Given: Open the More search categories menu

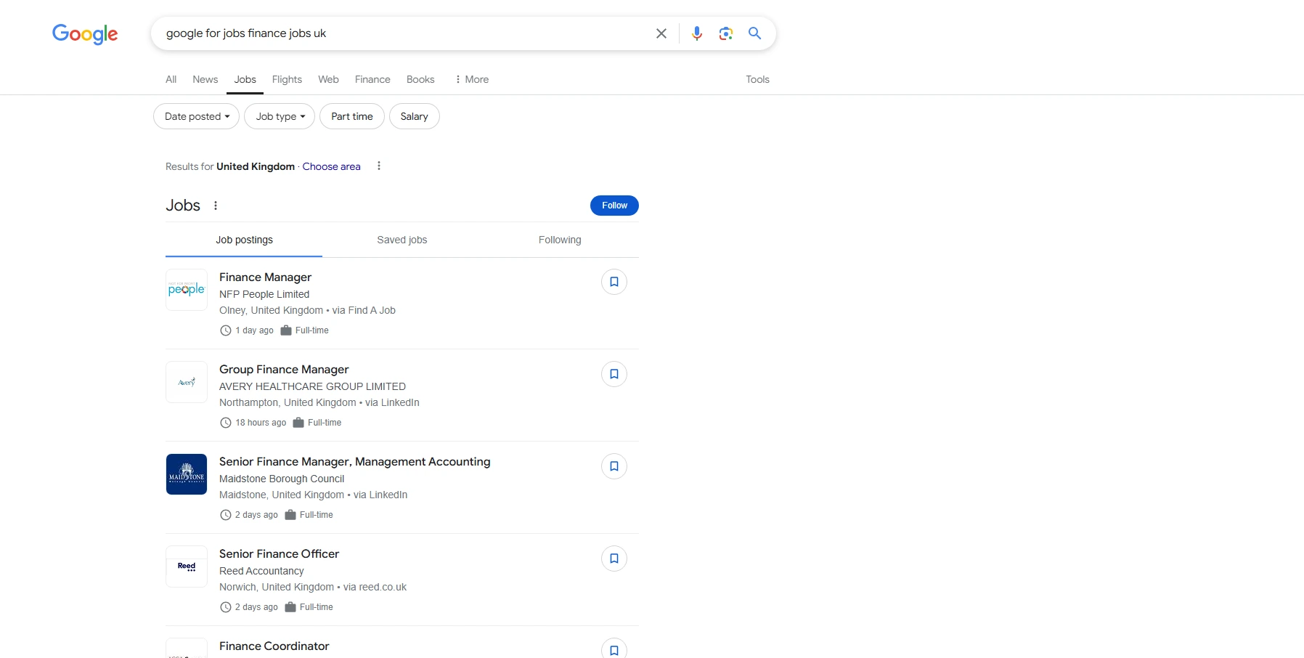Looking at the screenshot, I should [x=471, y=79].
